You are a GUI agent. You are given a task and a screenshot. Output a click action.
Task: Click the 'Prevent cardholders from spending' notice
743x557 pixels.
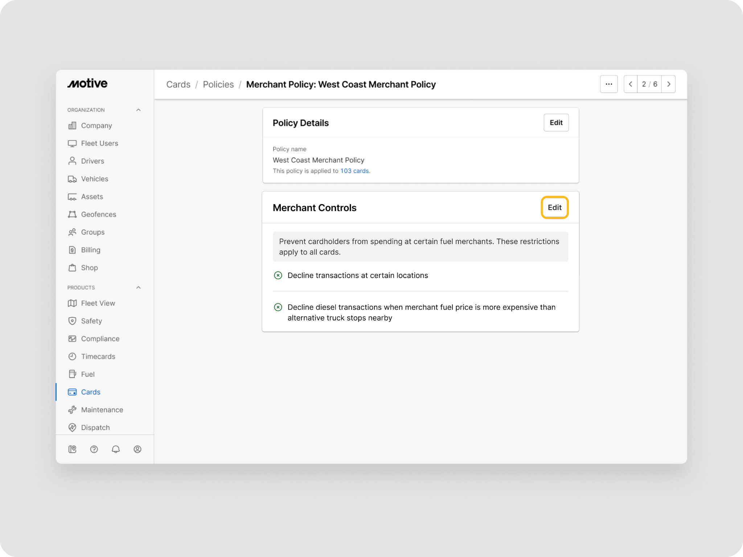point(420,247)
